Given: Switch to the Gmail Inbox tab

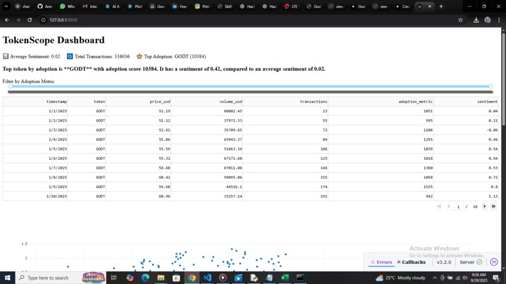Looking at the screenshot, I should coord(90,6).
